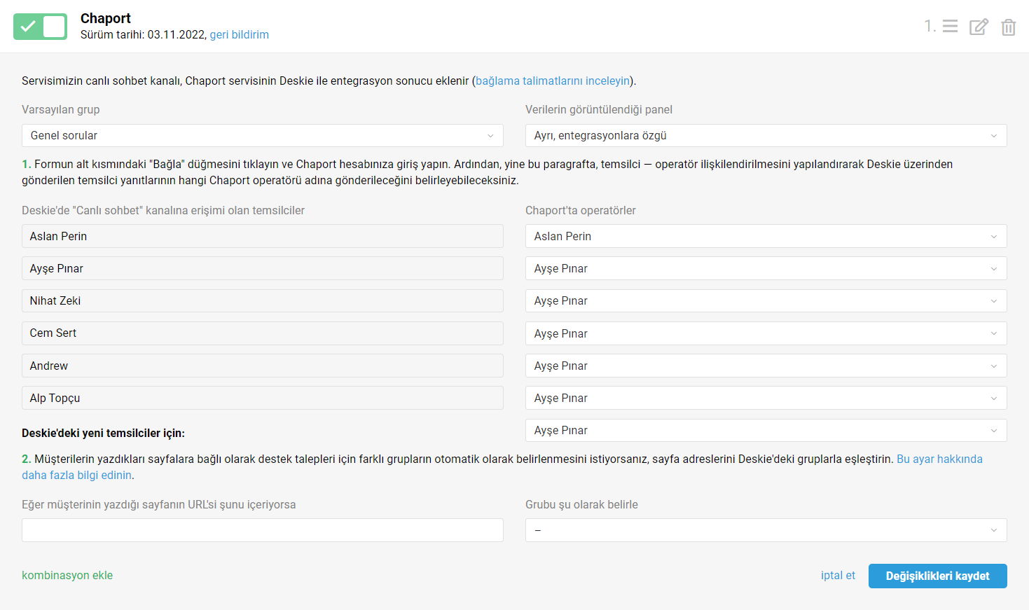Click the Cem Sert temsilci field
1029x610 pixels.
[x=263, y=333]
